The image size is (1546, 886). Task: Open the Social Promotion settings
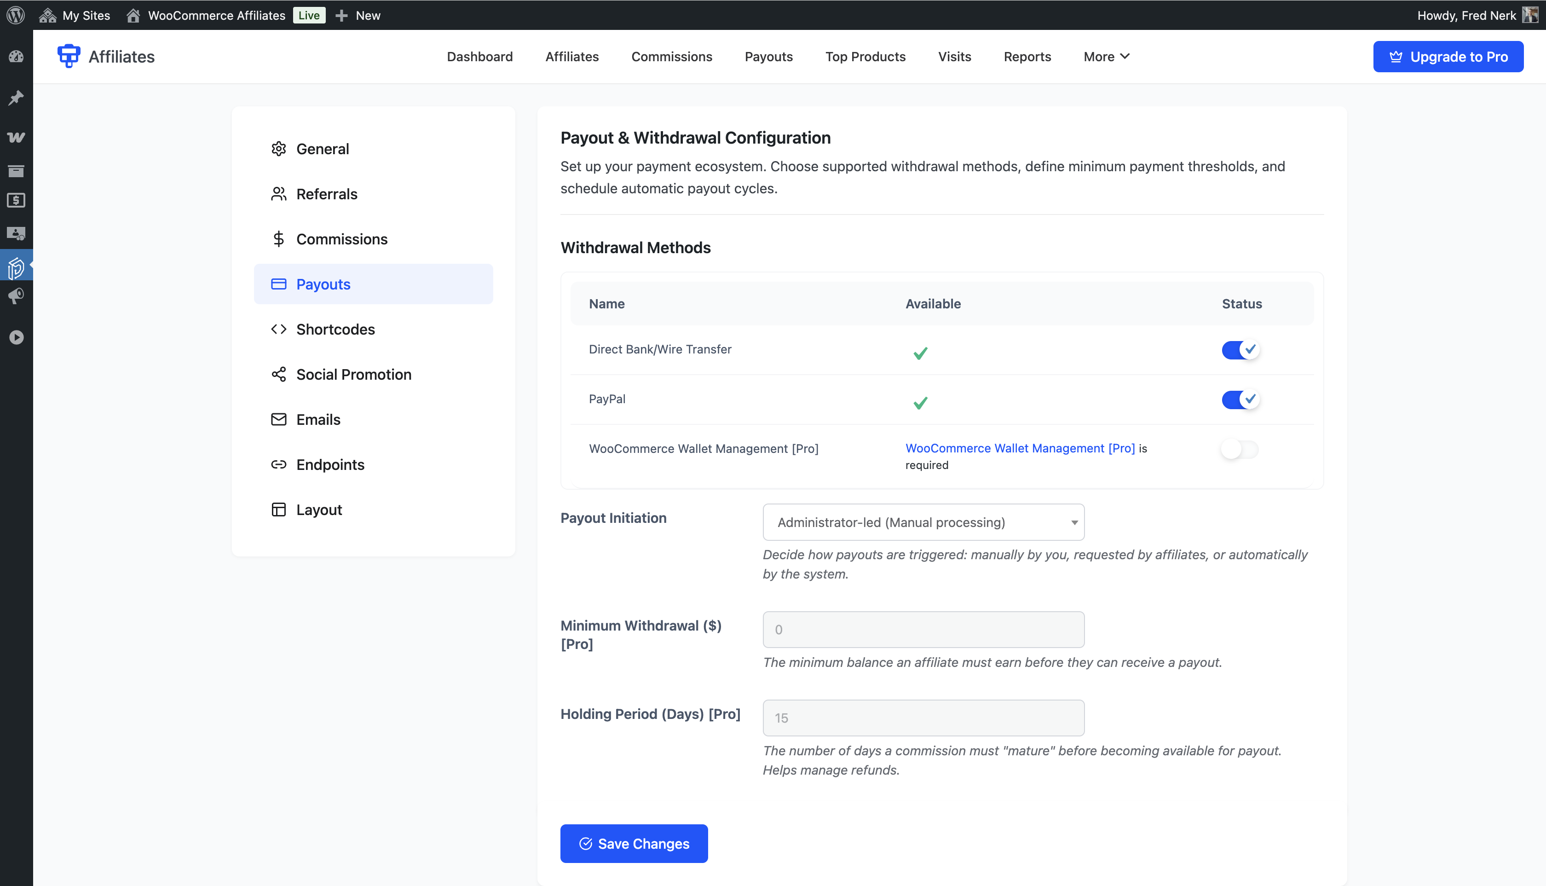tap(353, 374)
